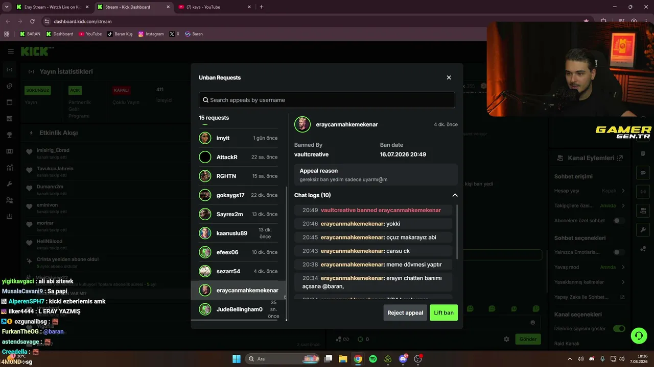Select JudeBellingham0's unban request

tap(238, 309)
